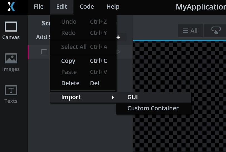Open the Images panel icon
The image size is (226, 152).
coord(11,58)
